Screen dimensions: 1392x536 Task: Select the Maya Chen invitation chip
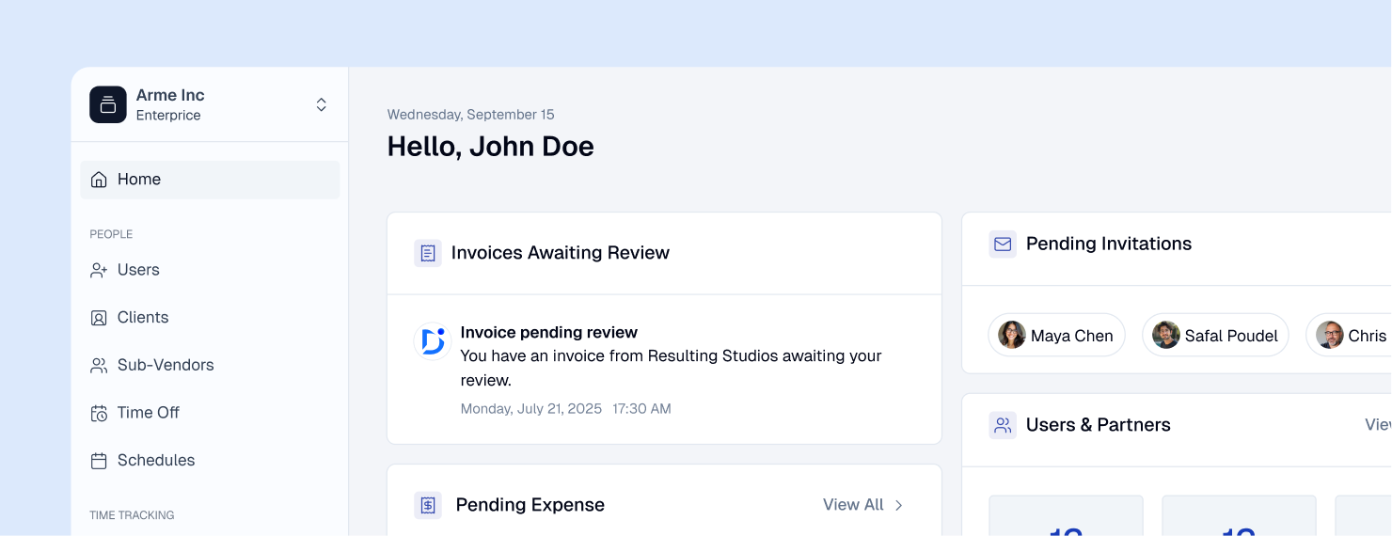tap(1056, 336)
